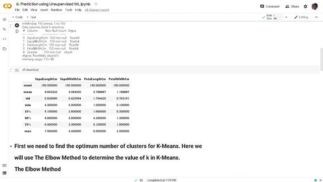
Task: Collapse the header with the up chevron
Action: [316, 17]
